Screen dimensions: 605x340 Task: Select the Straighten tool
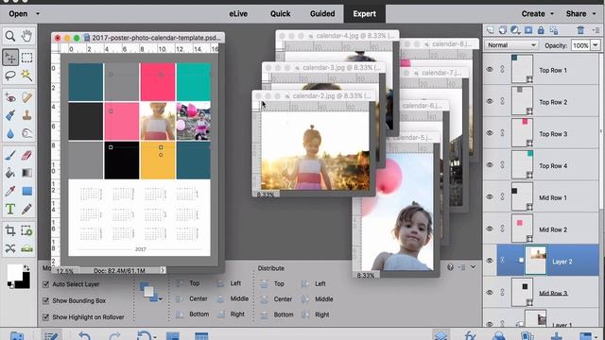click(x=26, y=248)
